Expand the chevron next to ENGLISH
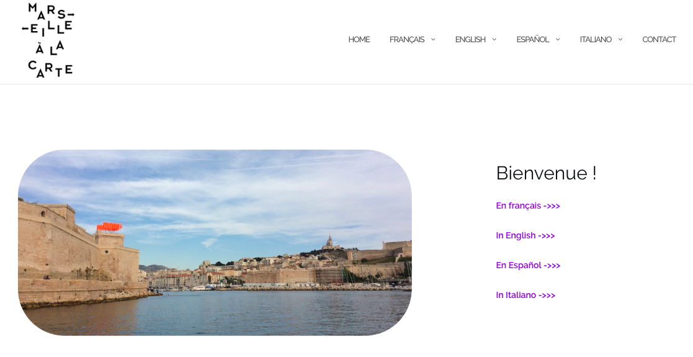Image resolution: width=693 pixels, height=357 pixels. pyautogui.click(x=494, y=39)
